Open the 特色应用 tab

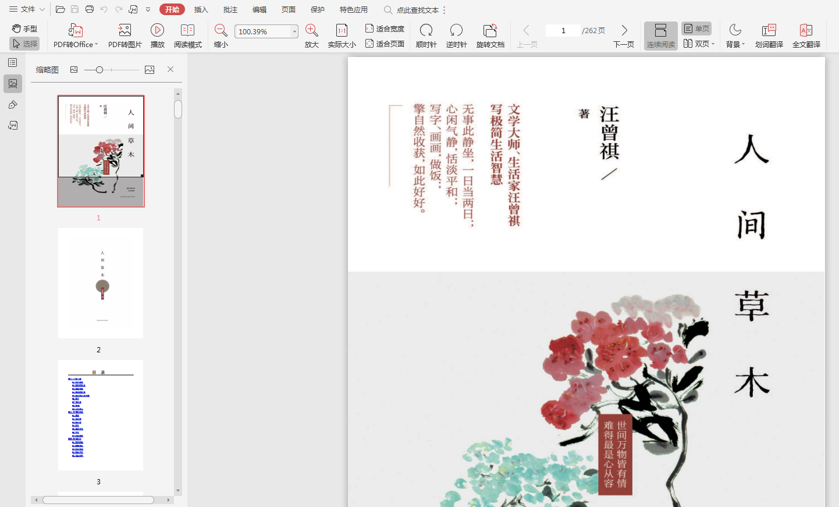[353, 10]
